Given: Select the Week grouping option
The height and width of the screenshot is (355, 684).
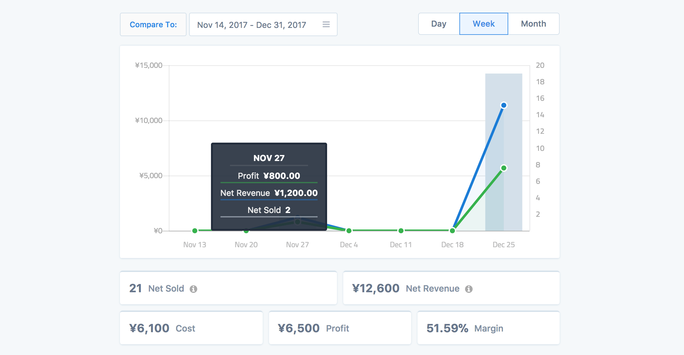Looking at the screenshot, I should (x=483, y=24).
